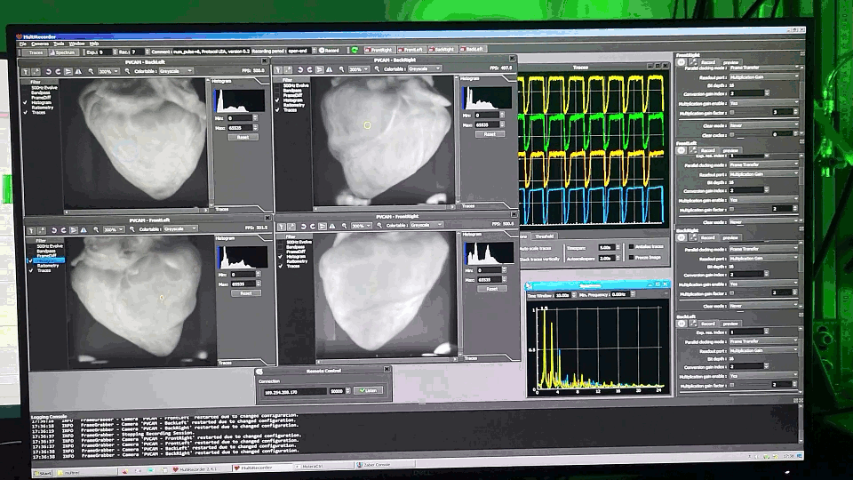The height and width of the screenshot is (480, 853).
Task: Click the pause icon in the FrontRight settings panel
Action: 682,62
